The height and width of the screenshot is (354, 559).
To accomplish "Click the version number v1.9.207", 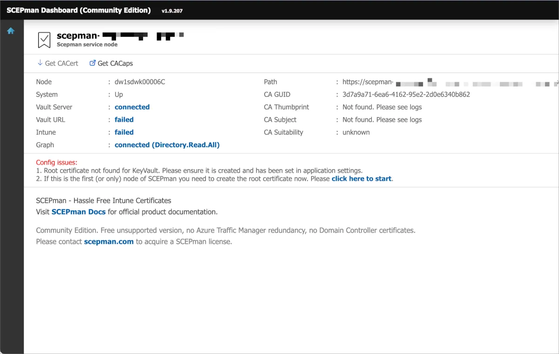I will tap(172, 11).
